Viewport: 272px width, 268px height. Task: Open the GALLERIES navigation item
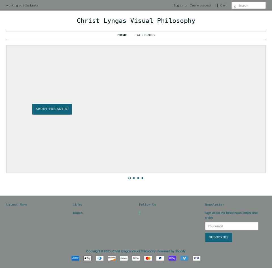[145, 35]
